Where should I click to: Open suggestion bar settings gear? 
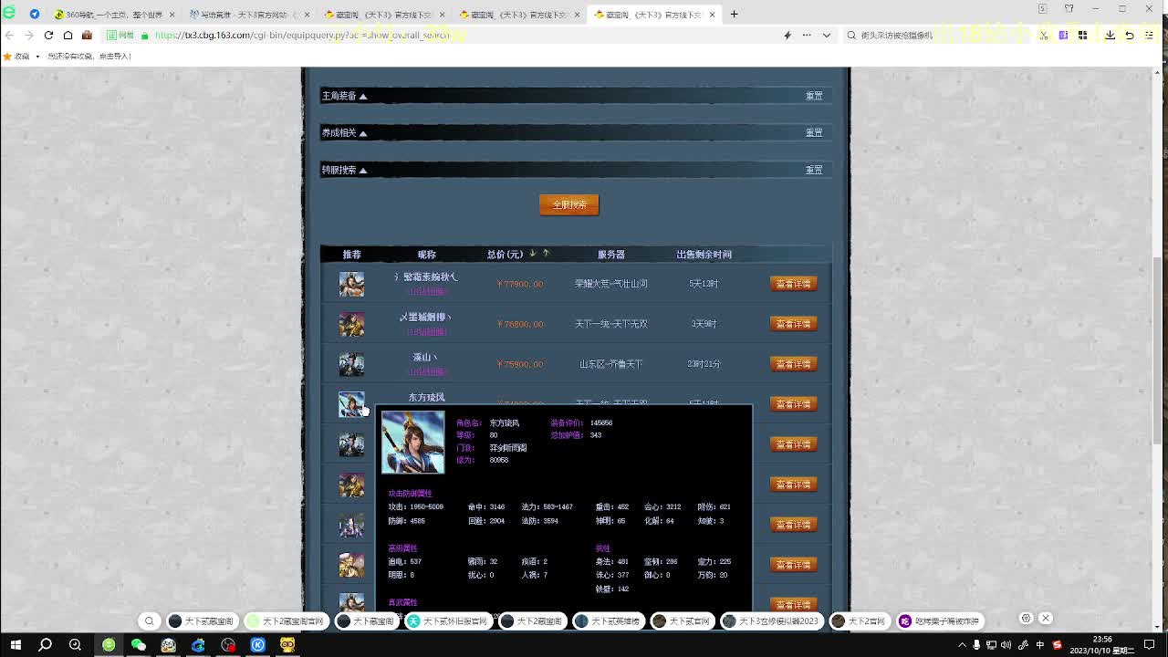click(1026, 619)
